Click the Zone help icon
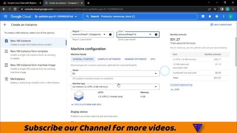Viewport: 237px width, 133px height. tap(156, 34)
